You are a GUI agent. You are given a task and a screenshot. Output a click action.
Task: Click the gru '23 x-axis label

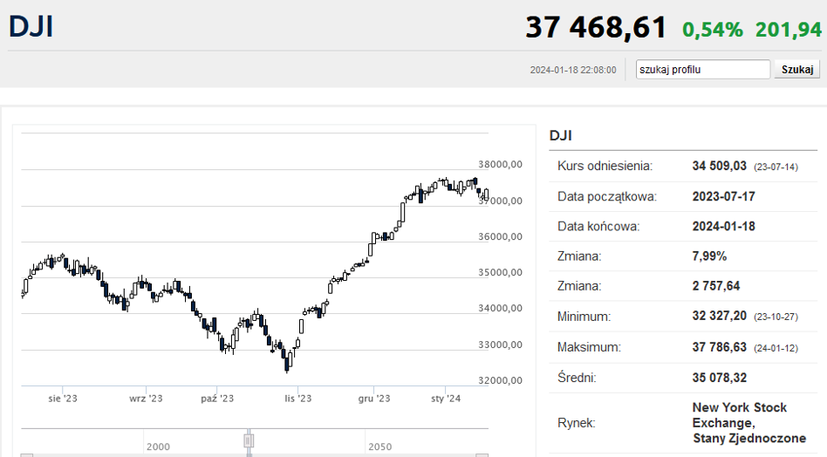[x=374, y=399]
